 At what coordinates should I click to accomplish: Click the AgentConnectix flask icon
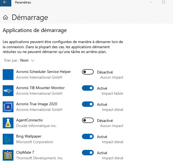coord(8,123)
